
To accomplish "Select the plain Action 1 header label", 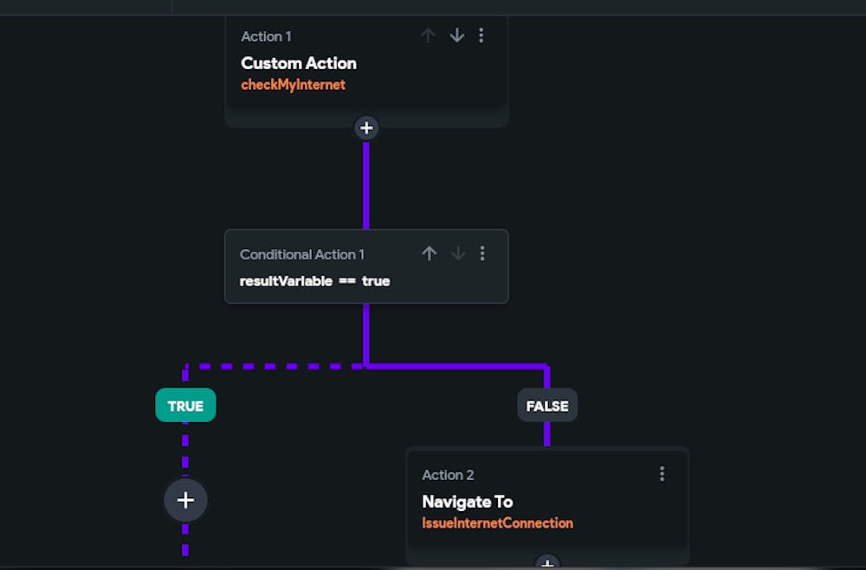I will pos(266,36).
